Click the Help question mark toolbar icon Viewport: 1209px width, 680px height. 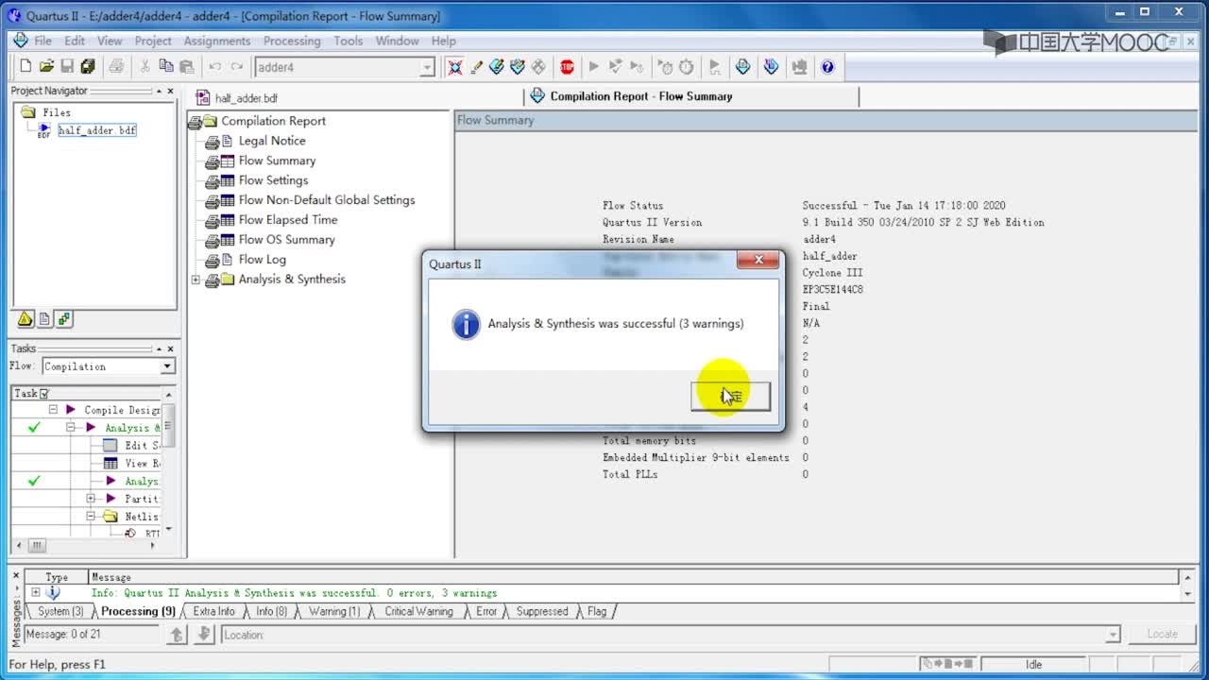pyautogui.click(x=827, y=66)
